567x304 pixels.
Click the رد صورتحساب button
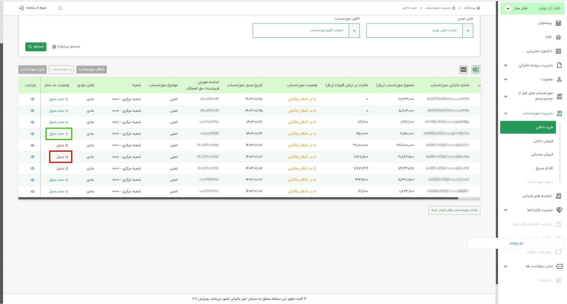click(61, 69)
